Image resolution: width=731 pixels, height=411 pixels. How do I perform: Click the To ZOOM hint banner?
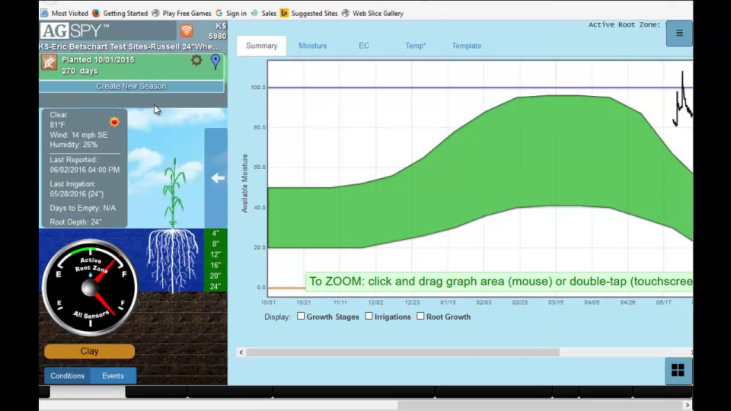click(x=500, y=282)
